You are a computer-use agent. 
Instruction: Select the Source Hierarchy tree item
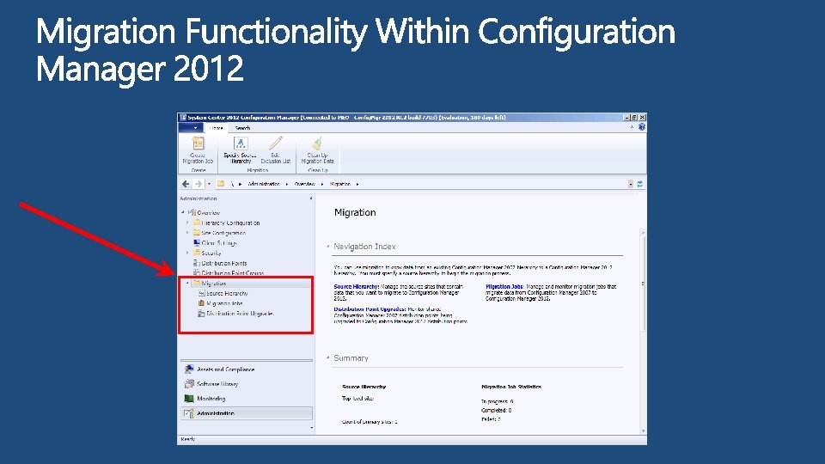point(227,294)
